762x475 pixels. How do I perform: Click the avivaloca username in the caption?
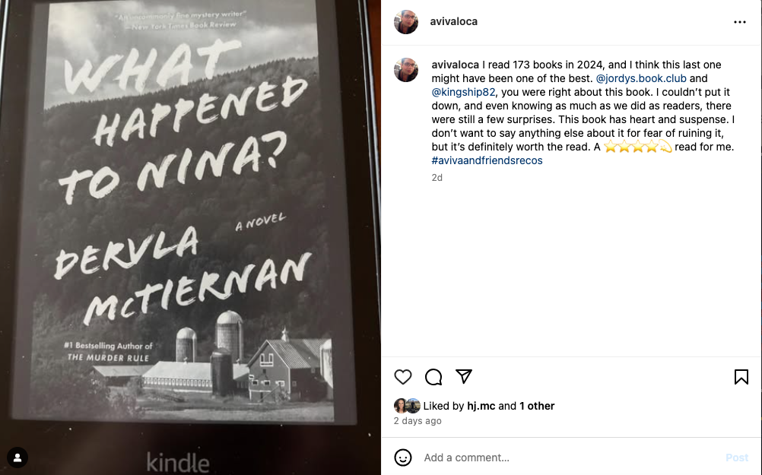click(456, 65)
